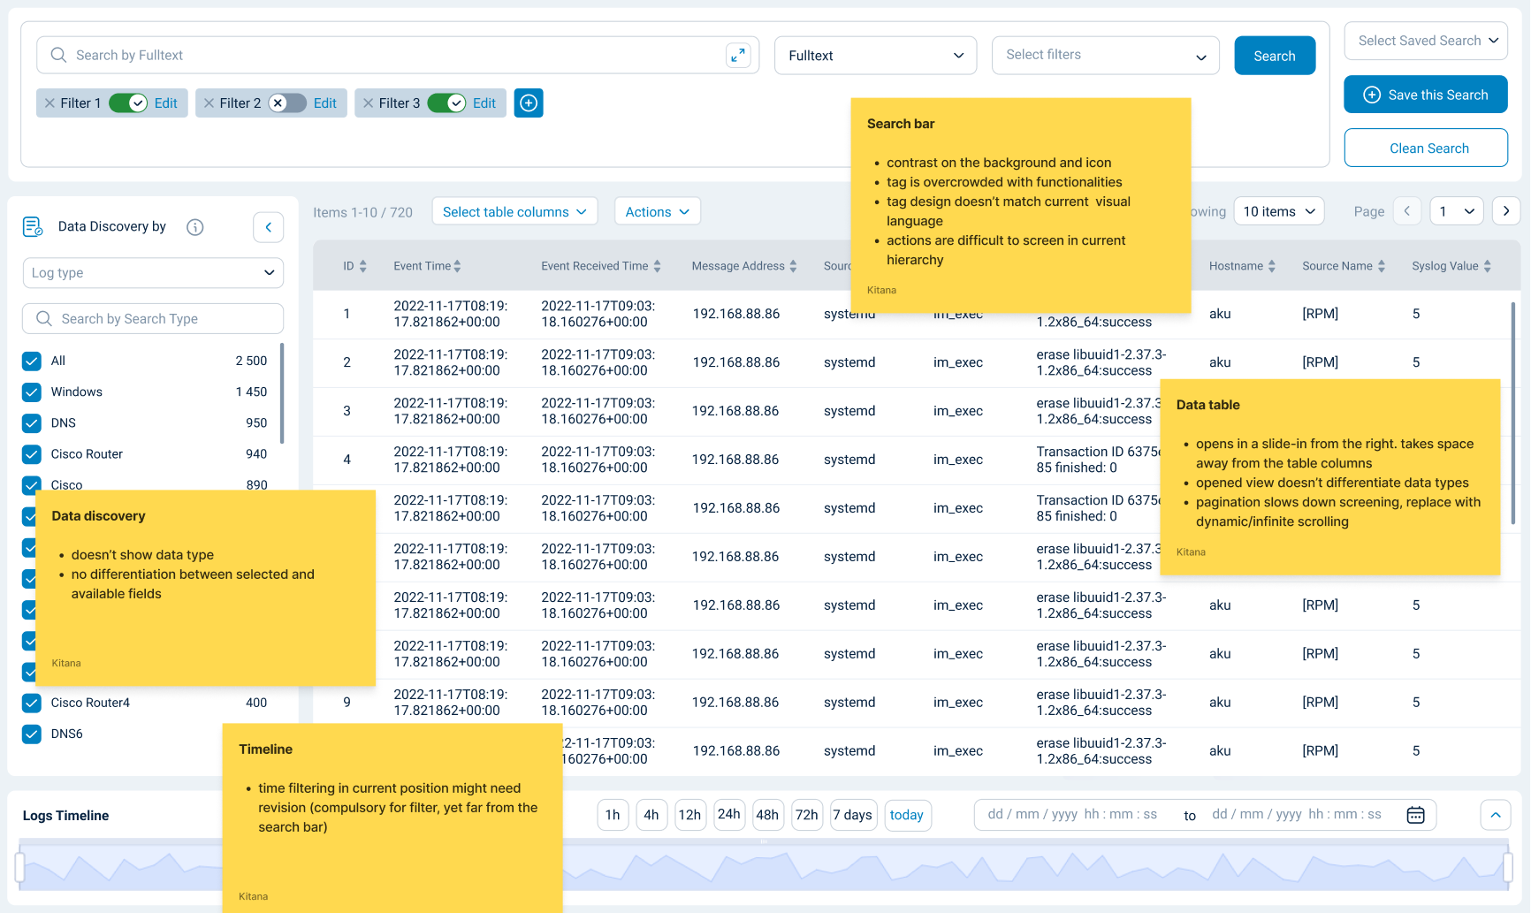
Task: Select the 48h time range
Action: [767, 815]
